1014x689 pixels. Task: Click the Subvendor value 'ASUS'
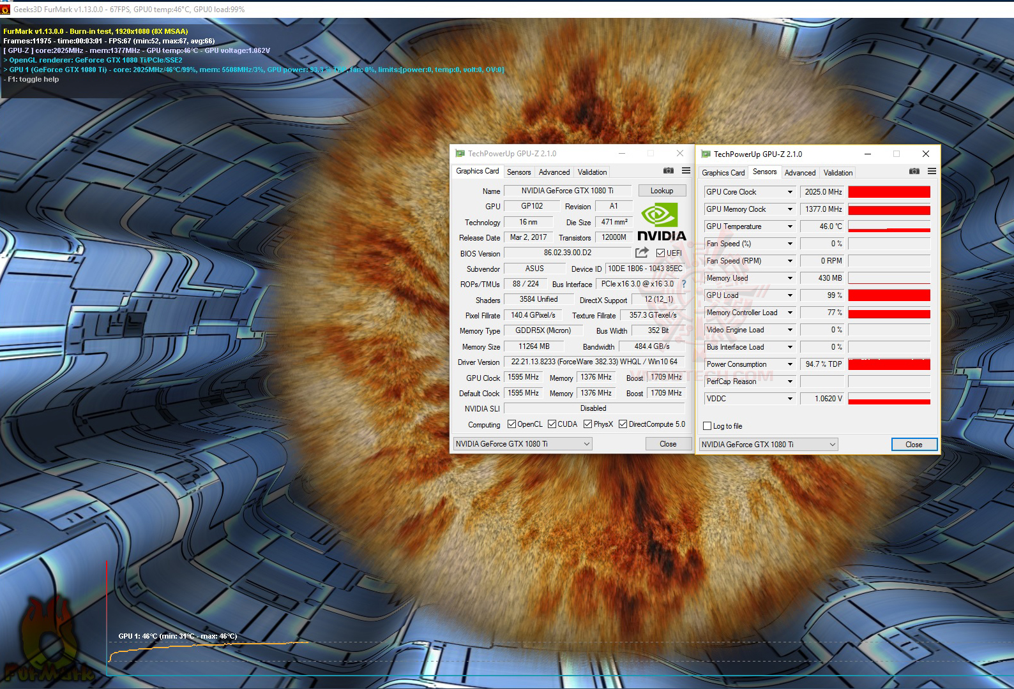(x=535, y=269)
